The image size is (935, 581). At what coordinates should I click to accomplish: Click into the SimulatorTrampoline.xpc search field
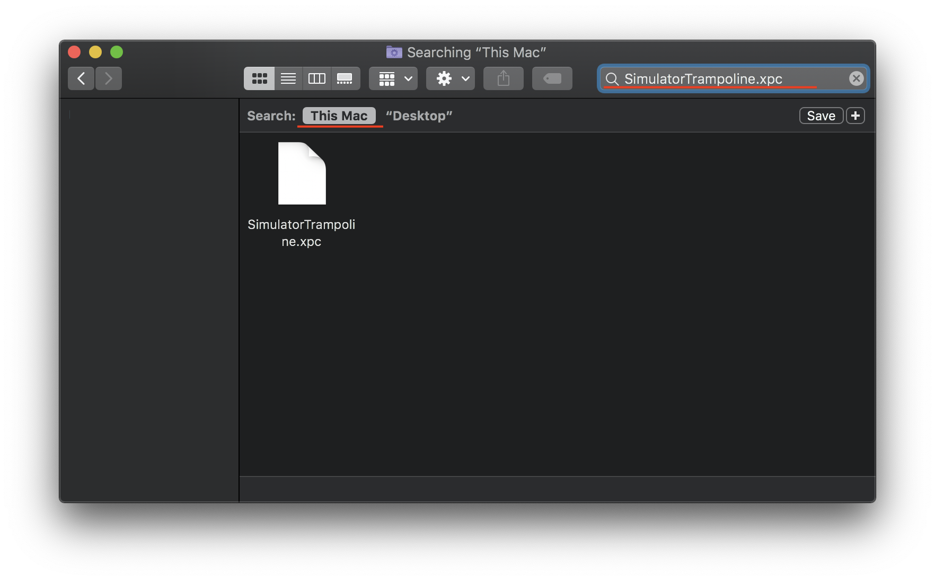[734, 78]
